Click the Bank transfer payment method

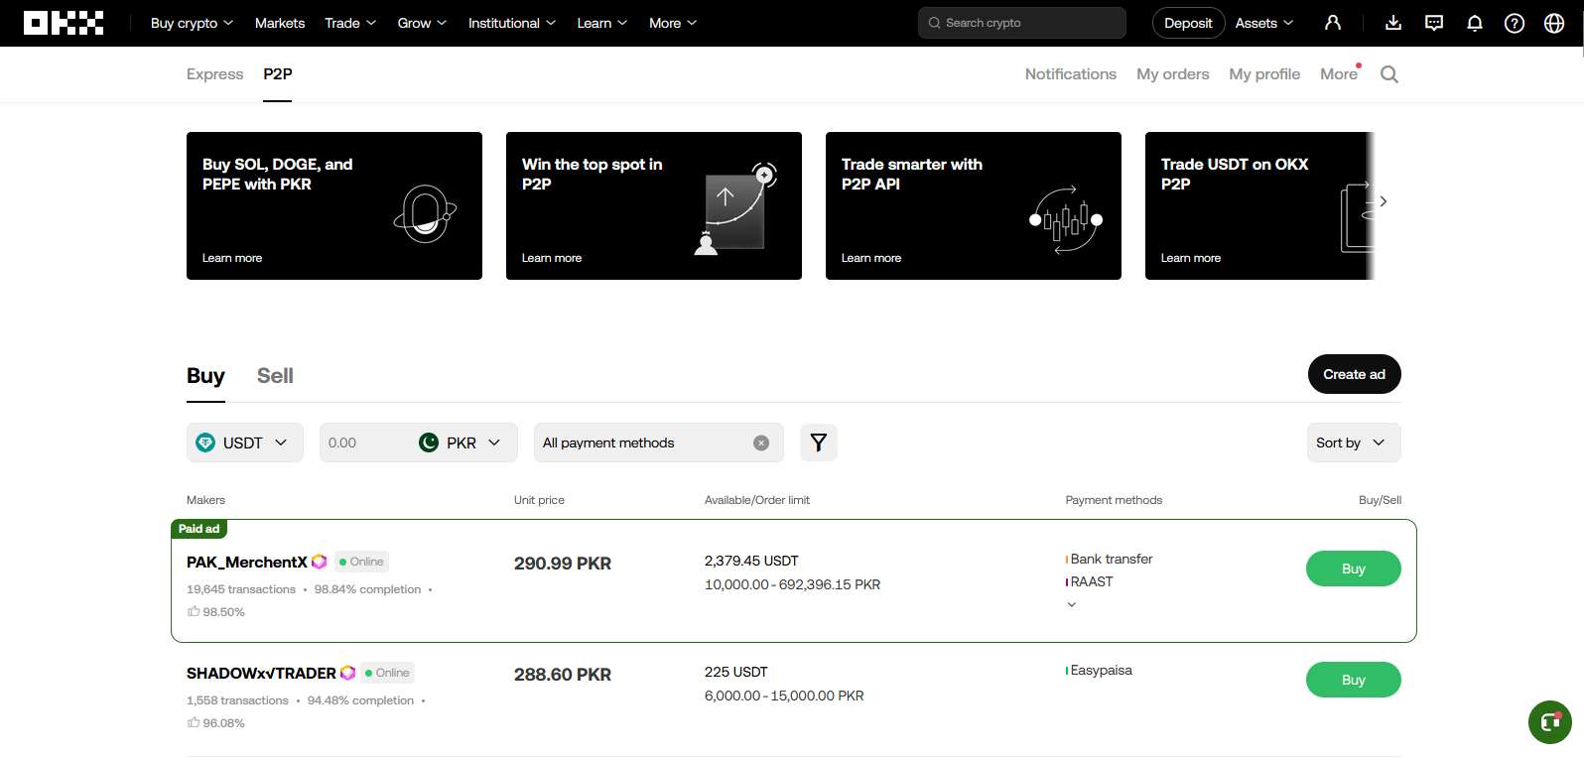pyautogui.click(x=1112, y=559)
